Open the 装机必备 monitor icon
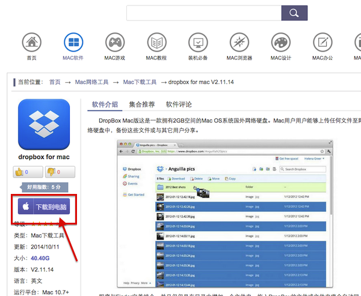 click(198, 42)
